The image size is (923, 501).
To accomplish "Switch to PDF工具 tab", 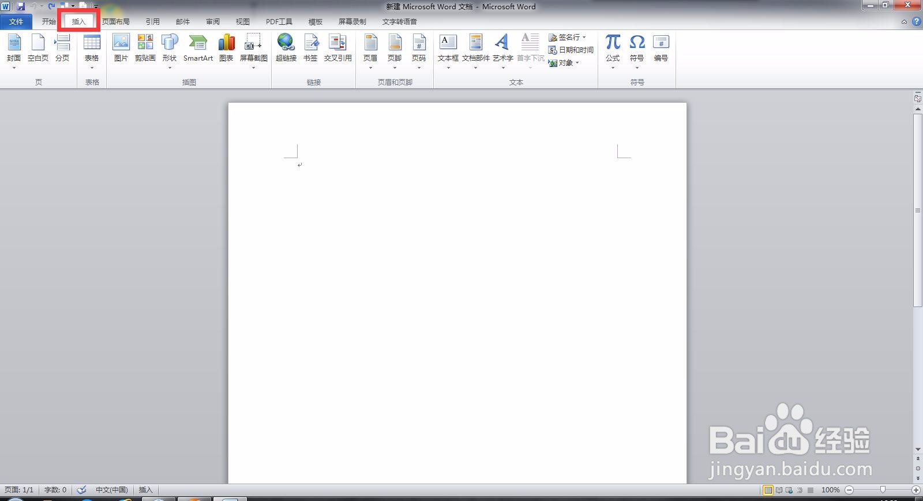I will [279, 21].
